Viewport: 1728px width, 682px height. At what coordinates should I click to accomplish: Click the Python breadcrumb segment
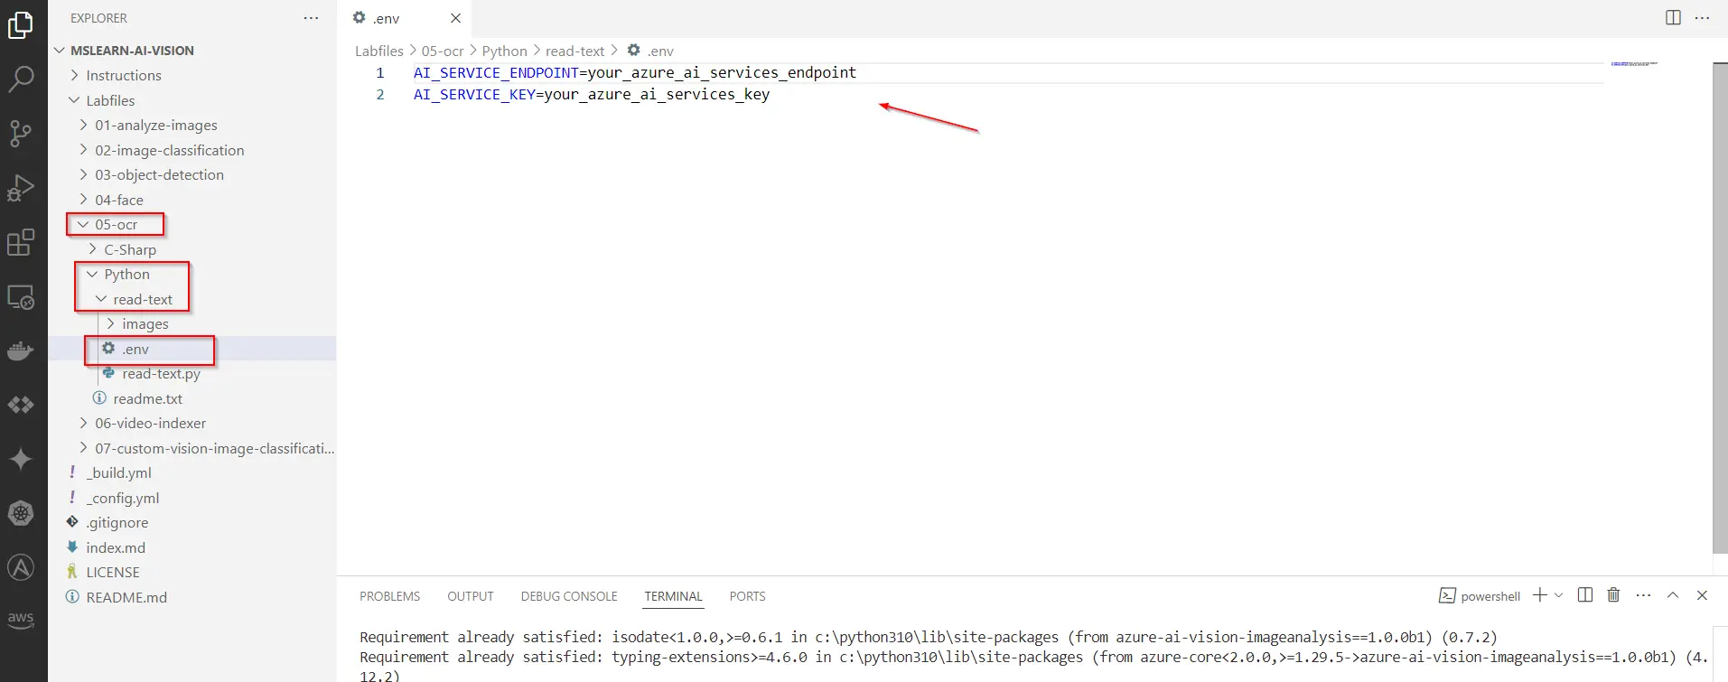click(x=504, y=51)
